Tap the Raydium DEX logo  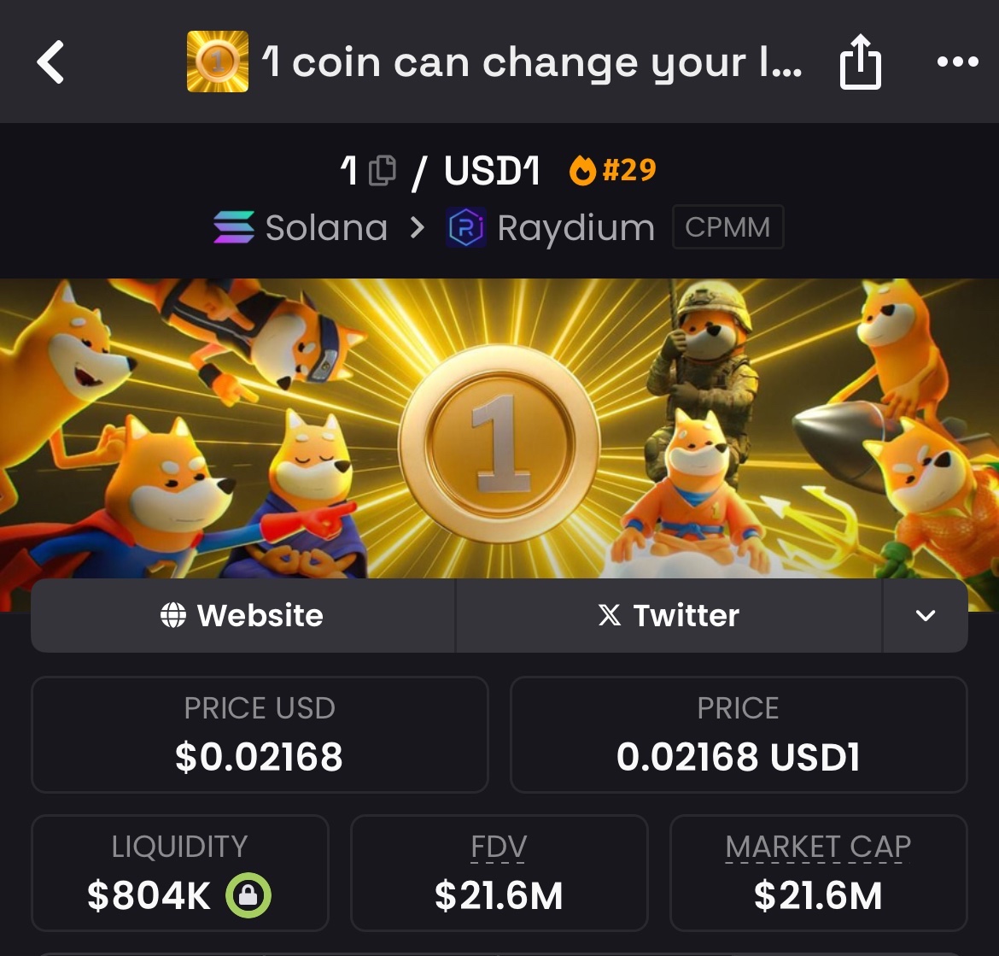pyautogui.click(x=465, y=227)
